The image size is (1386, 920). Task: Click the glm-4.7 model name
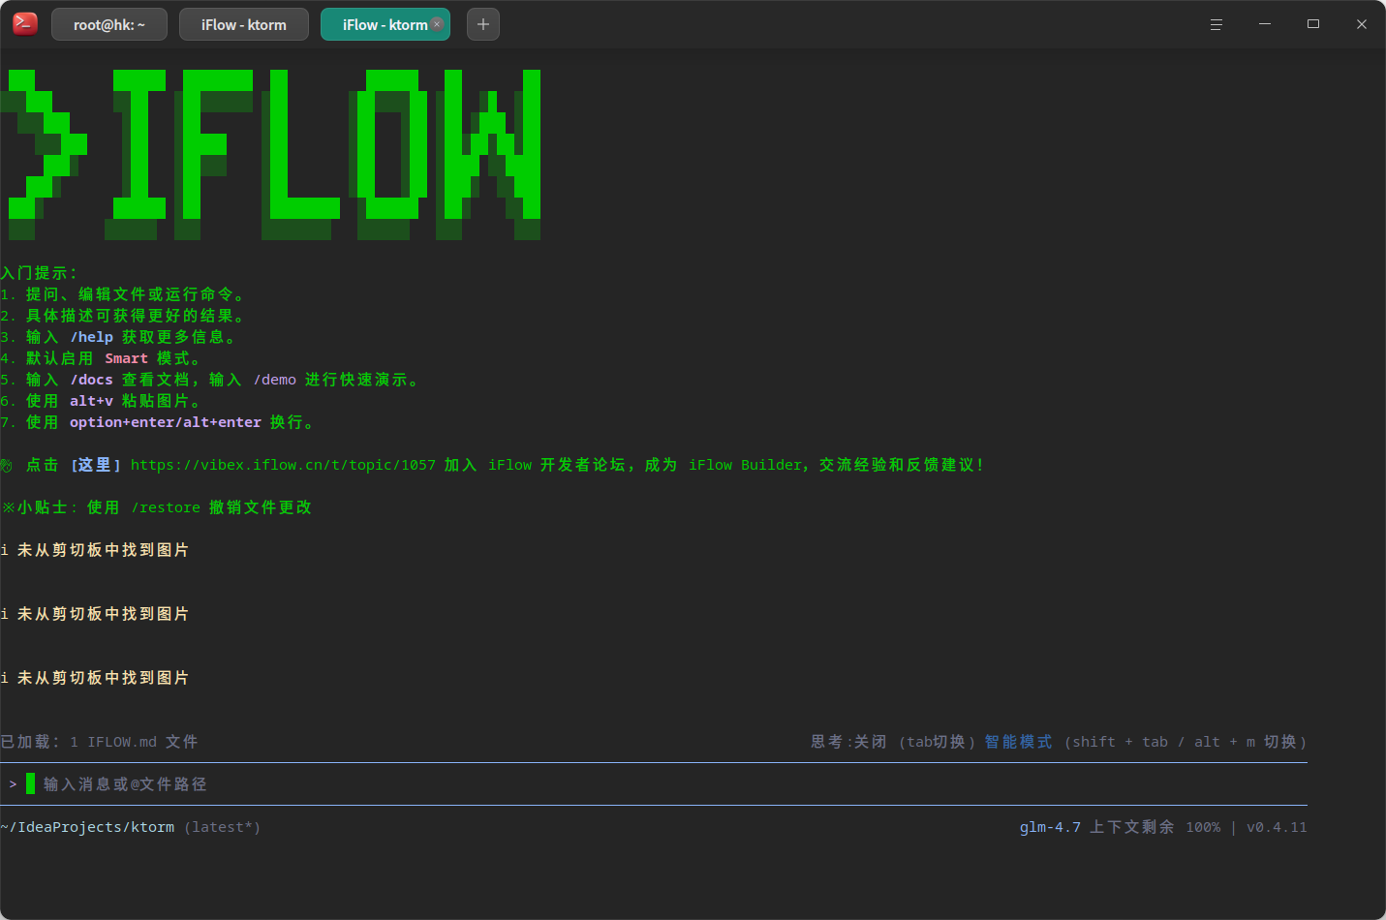pyautogui.click(x=1050, y=827)
